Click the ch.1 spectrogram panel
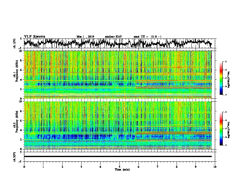 click(118, 75)
